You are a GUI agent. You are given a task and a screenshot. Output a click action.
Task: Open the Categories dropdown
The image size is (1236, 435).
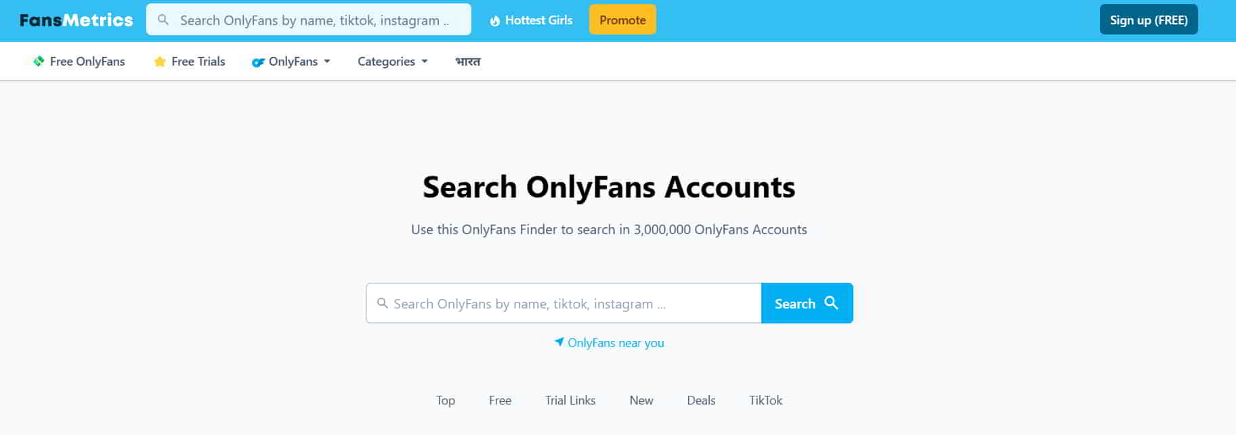(392, 62)
